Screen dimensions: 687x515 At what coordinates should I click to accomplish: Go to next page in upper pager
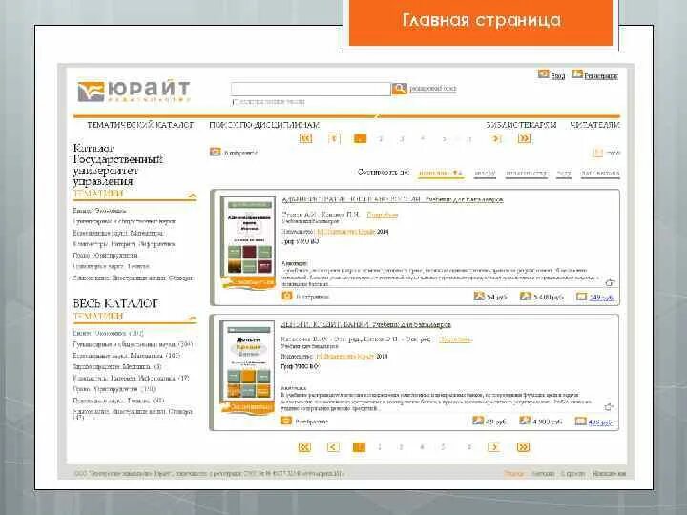495,138
